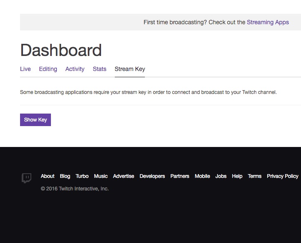Image resolution: width=301 pixels, height=243 pixels.
Task: Click the Show Key button
Action: pyautogui.click(x=35, y=120)
